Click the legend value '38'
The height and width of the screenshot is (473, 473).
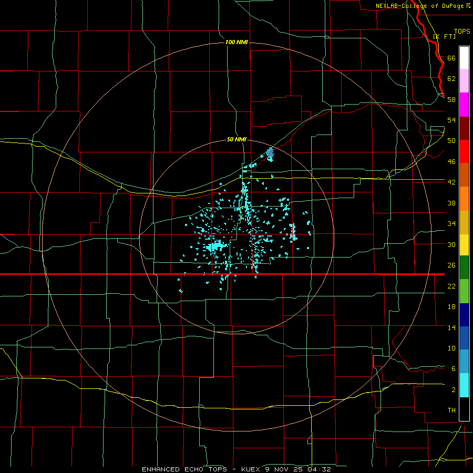[x=451, y=203]
